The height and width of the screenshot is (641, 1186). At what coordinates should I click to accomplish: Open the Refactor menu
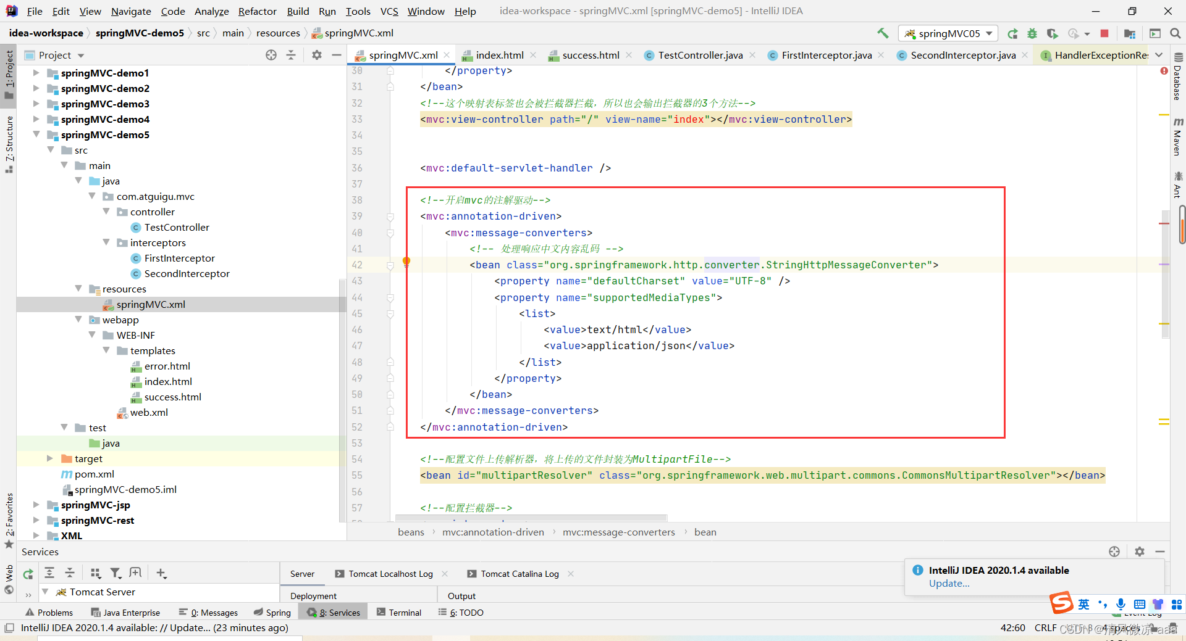point(257,11)
